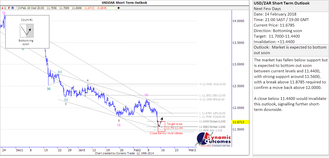Viewport: 329px width, 158px height.
Task: Click the Target: 11.7000-11.4400 line
Action: 277,36
